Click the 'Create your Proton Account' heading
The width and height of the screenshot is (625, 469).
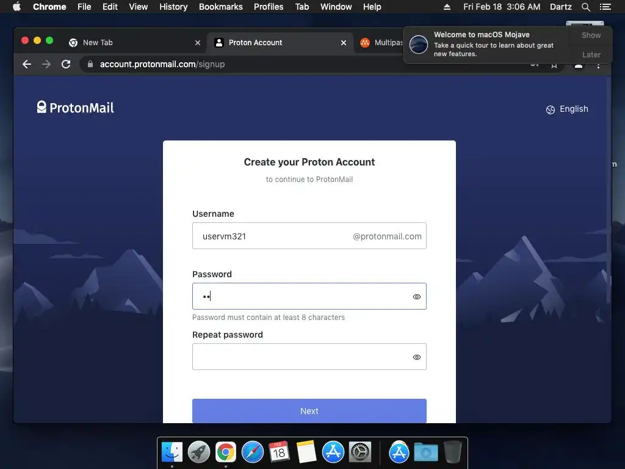[x=309, y=162]
